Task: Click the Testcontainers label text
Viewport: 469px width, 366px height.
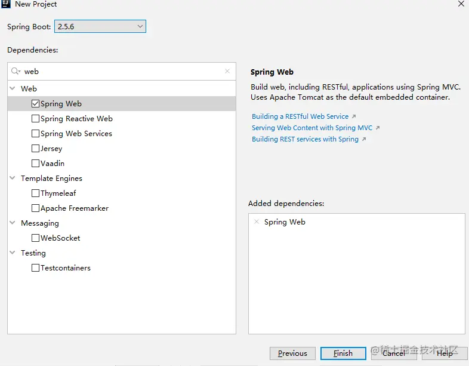Action: point(66,268)
